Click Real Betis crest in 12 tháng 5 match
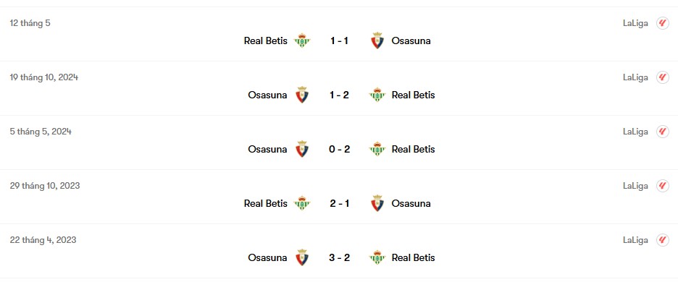The image size is (678, 282). (302, 40)
